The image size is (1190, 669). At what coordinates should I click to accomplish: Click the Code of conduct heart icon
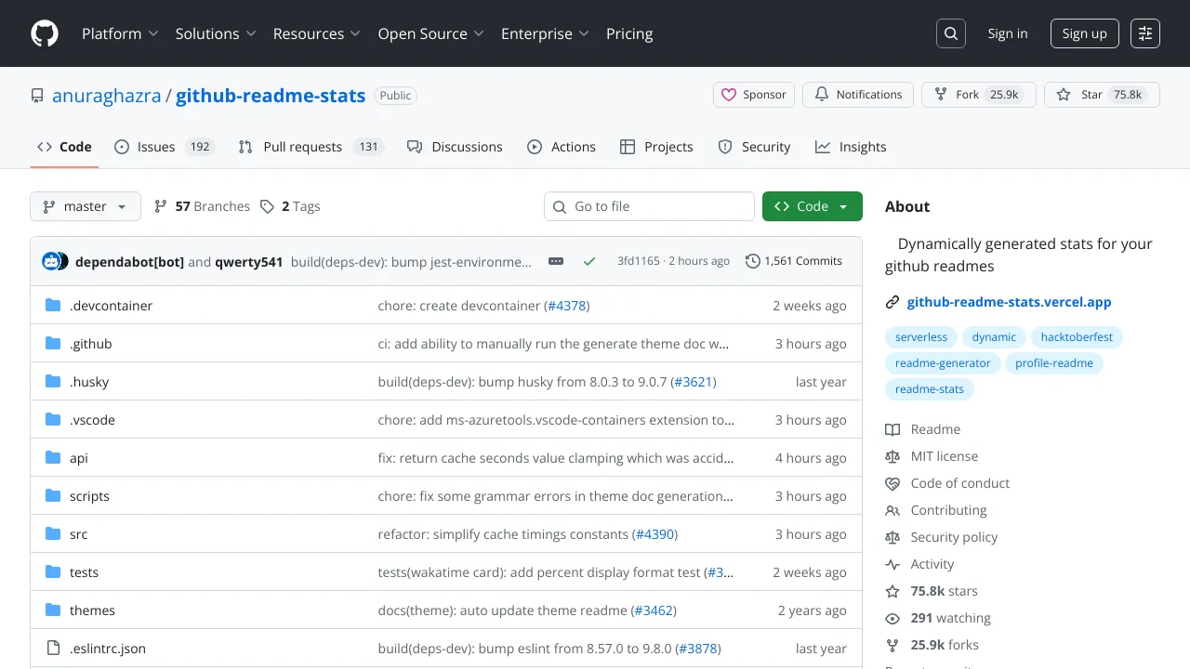click(x=892, y=483)
